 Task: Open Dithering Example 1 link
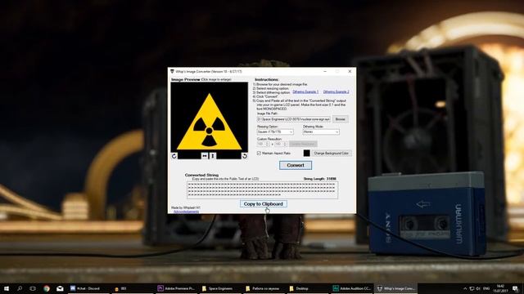[x=305, y=91]
